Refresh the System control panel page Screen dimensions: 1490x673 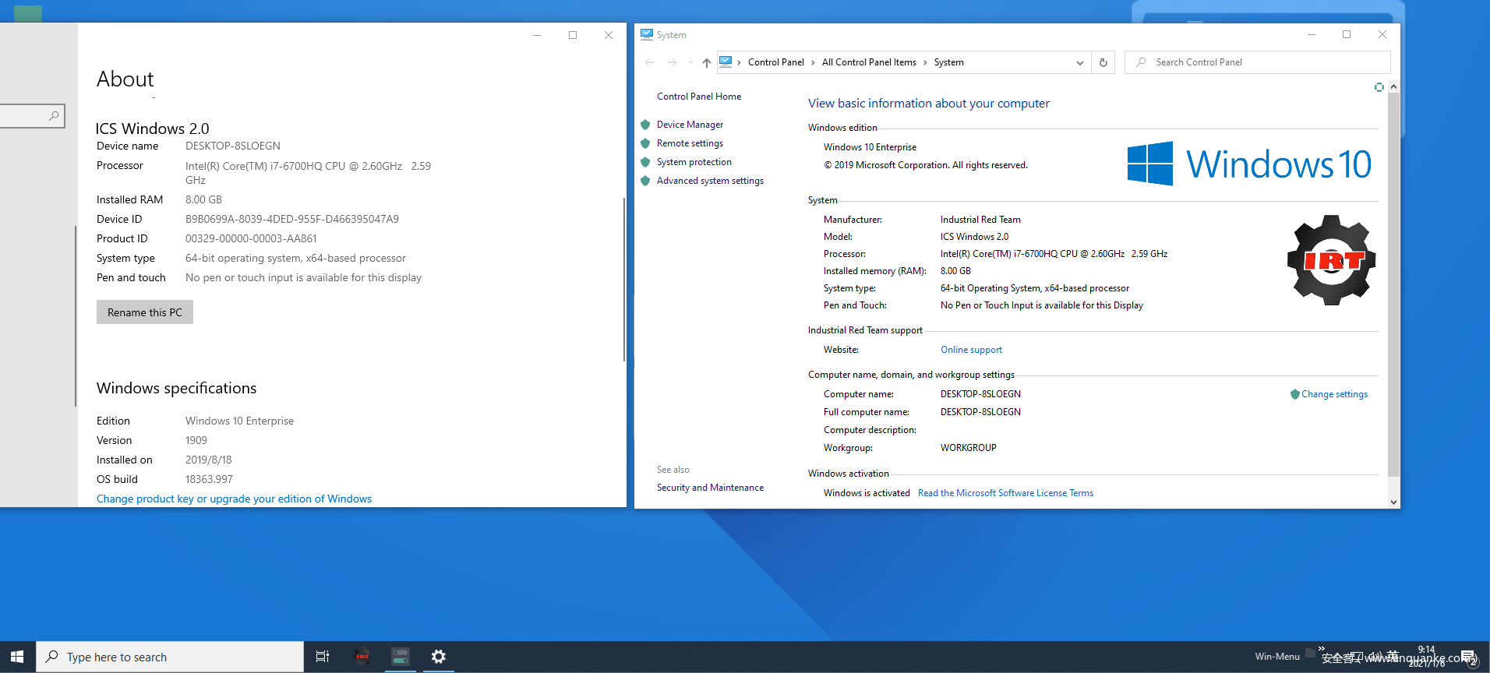point(1103,62)
